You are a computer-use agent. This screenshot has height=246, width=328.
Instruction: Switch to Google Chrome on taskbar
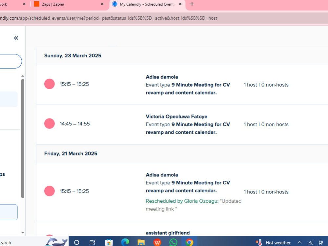[x=189, y=242]
